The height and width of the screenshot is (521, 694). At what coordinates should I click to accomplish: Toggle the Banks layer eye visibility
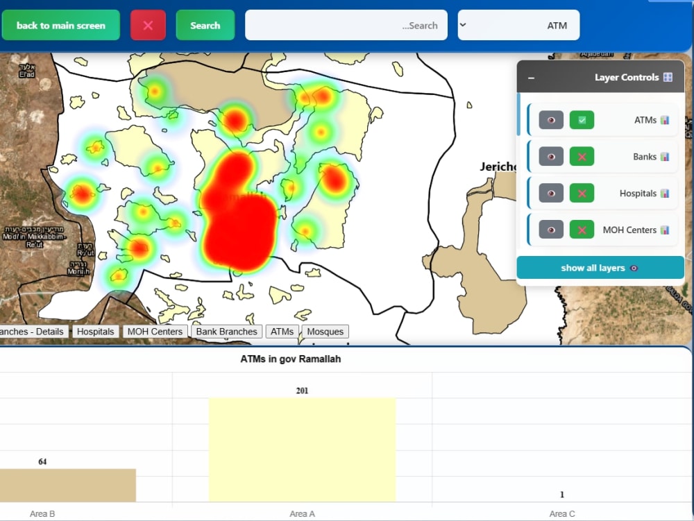coord(551,157)
